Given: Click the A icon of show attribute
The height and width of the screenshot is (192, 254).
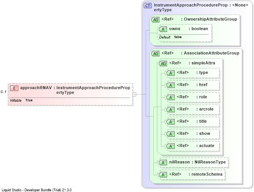Looking at the screenshot, I should click(170, 134).
